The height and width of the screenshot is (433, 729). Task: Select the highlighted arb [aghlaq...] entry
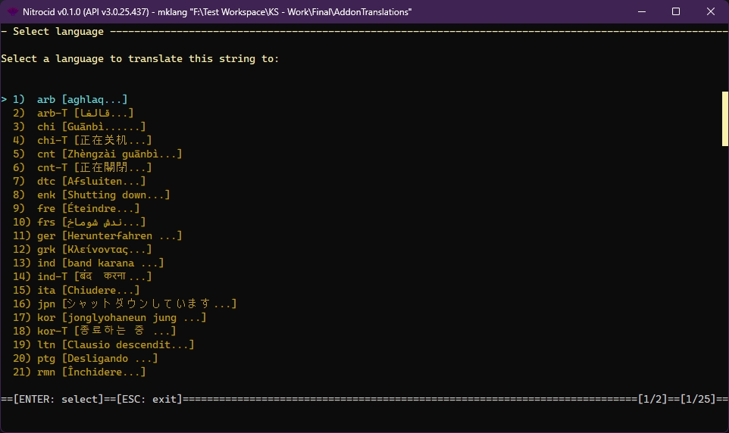[82, 99]
